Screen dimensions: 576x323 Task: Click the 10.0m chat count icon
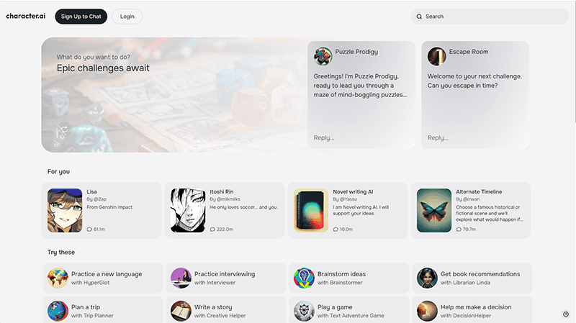(x=336, y=229)
